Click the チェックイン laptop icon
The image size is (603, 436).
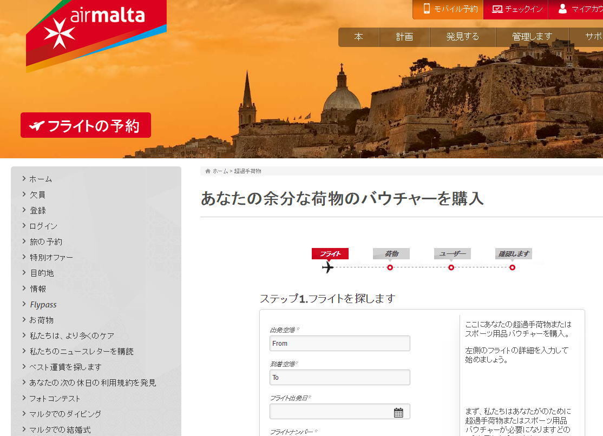pos(497,9)
